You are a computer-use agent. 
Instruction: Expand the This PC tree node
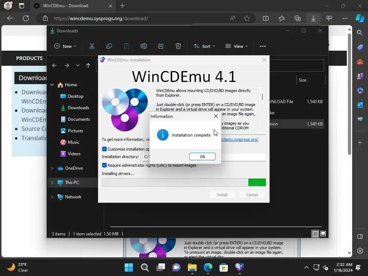[52, 182]
